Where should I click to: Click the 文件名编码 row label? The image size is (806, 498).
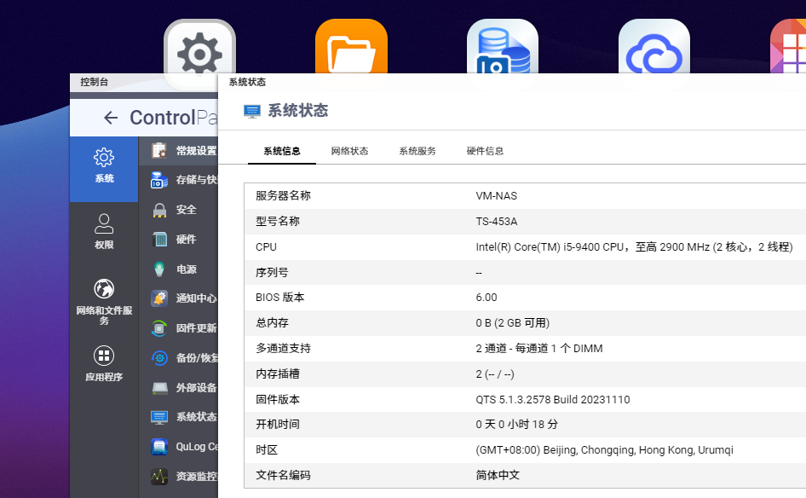tap(283, 475)
